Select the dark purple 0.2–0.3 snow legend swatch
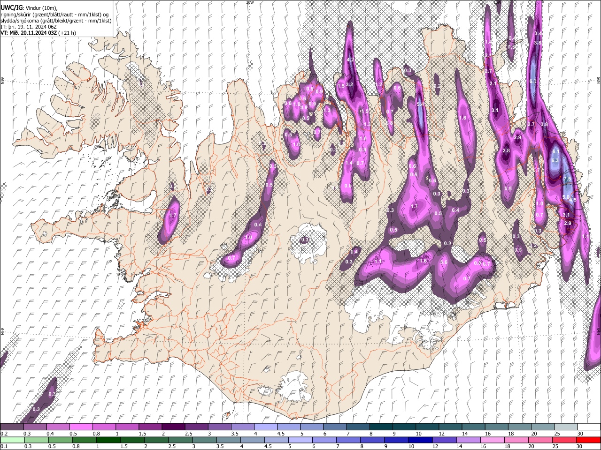 point(12,427)
